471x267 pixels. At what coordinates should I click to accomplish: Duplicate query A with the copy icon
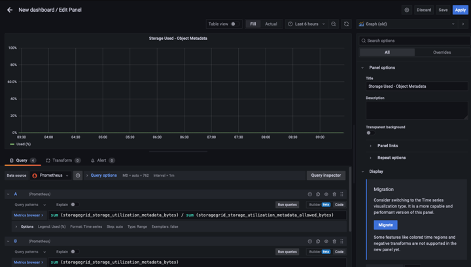(318, 194)
